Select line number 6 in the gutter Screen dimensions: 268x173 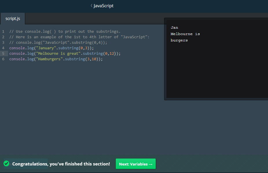pyautogui.click(x=3, y=59)
